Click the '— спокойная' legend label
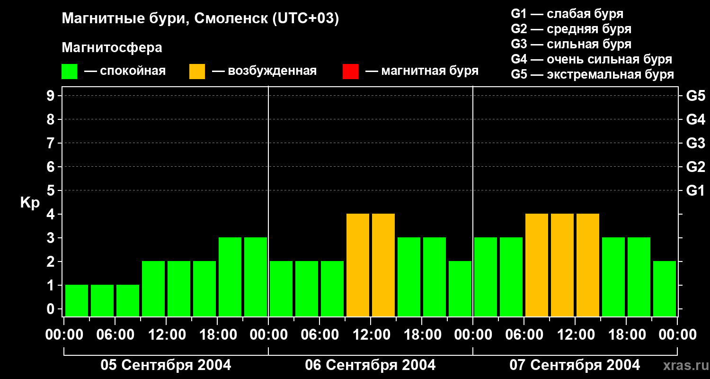This screenshot has width=710, height=379. (x=125, y=71)
